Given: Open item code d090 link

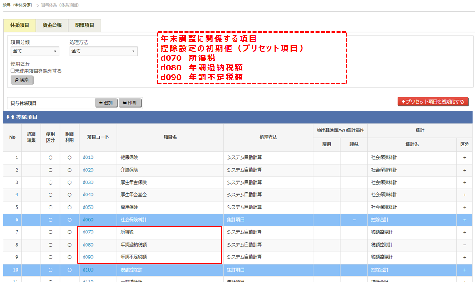Looking at the screenshot, I should click(x=88, y=257).
